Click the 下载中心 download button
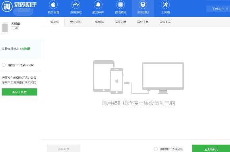This screenshot has height=152, width=230. click(218, 9)
